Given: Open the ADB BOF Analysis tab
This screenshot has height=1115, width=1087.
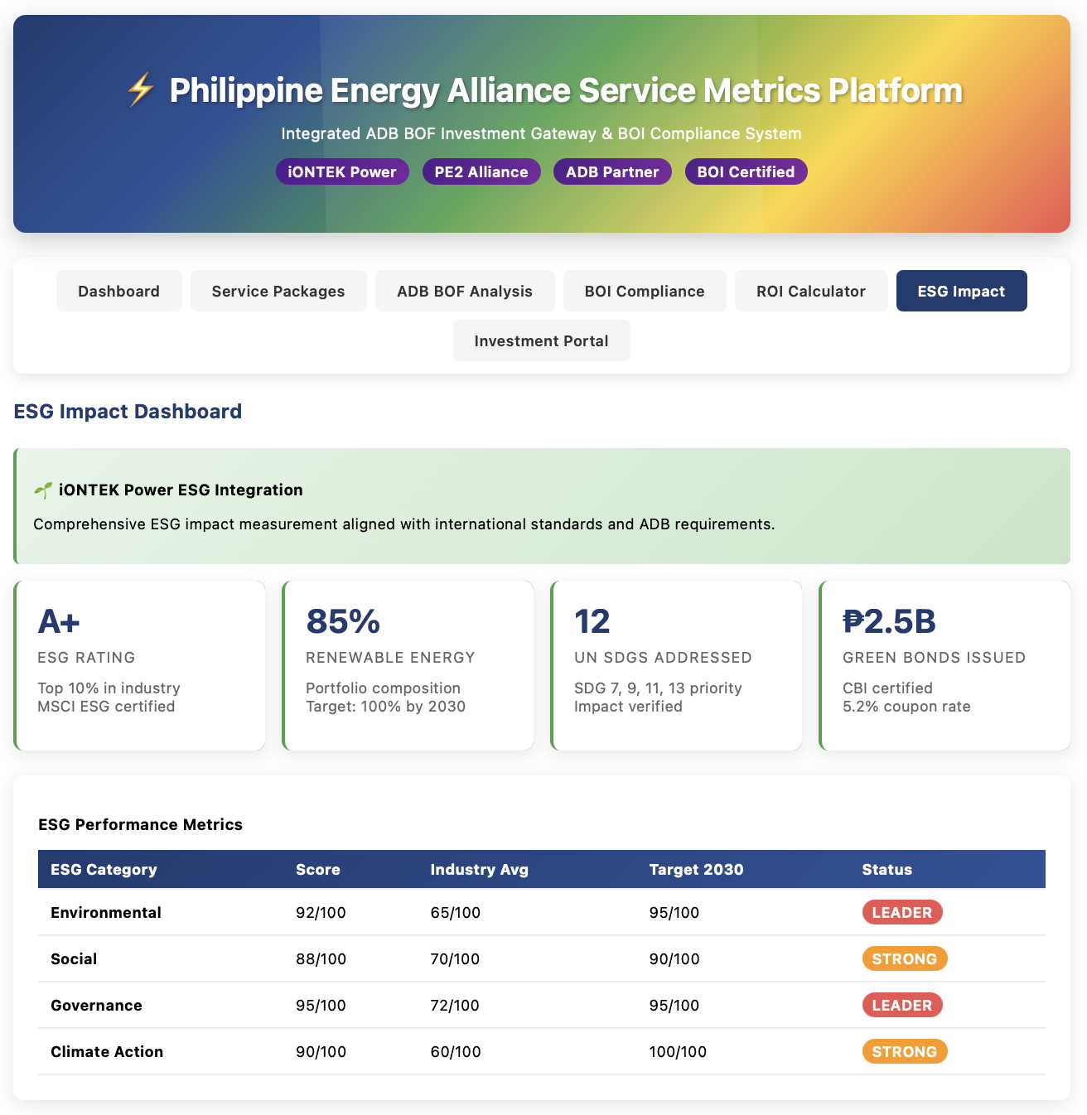Looking at the screenshot, I should pyautogui.click(x=464, y=291).
